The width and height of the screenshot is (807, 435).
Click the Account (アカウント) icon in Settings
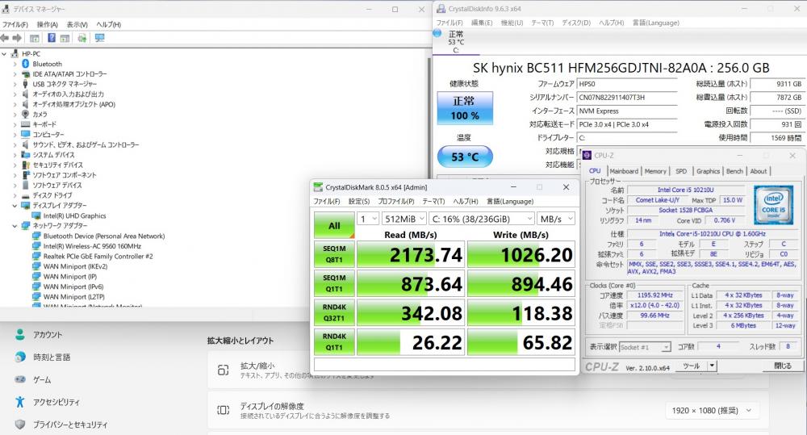pyautogui.click(x=20, y=335)
